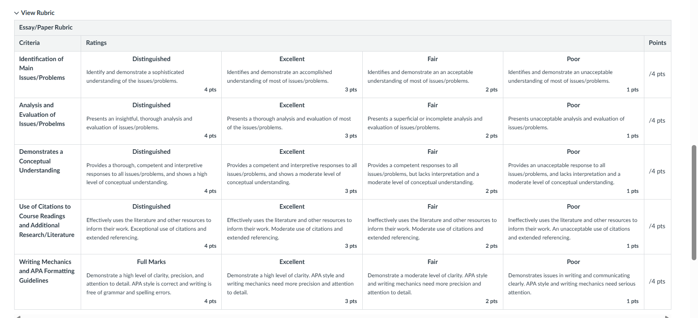This screenshot has height=318, width=698.
Task: Click the Points column header
Action: tap(657, 43)
